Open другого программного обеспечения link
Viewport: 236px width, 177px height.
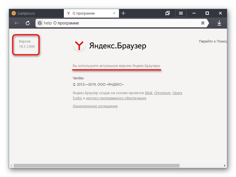click(x=116, y=98)
